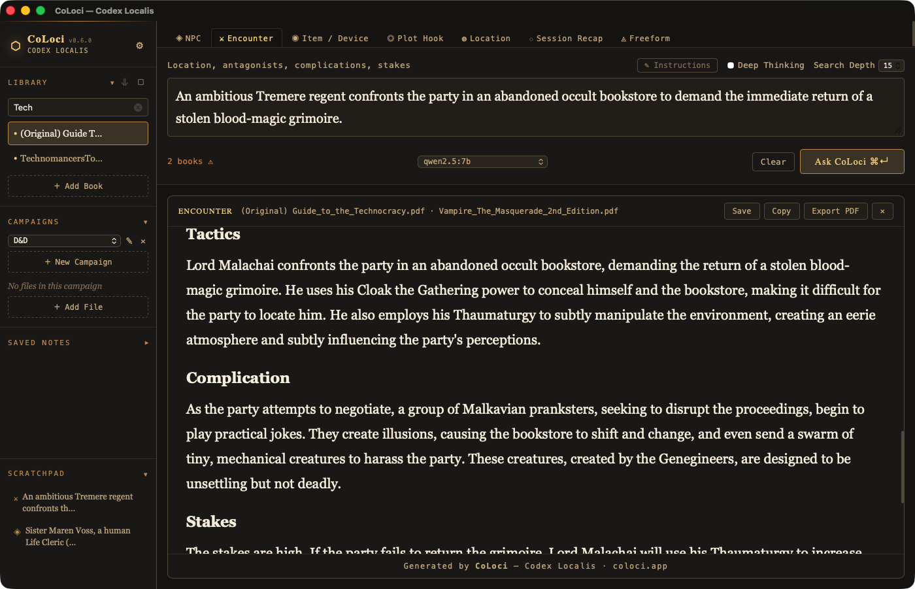
Task: Switch to the Plot Hook tab
Action: (415, 39)
